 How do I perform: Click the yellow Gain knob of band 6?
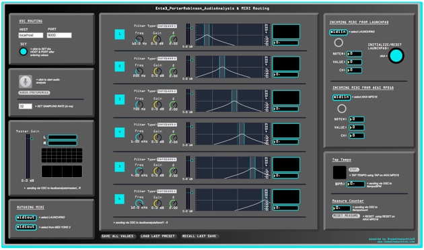(157, 204)
